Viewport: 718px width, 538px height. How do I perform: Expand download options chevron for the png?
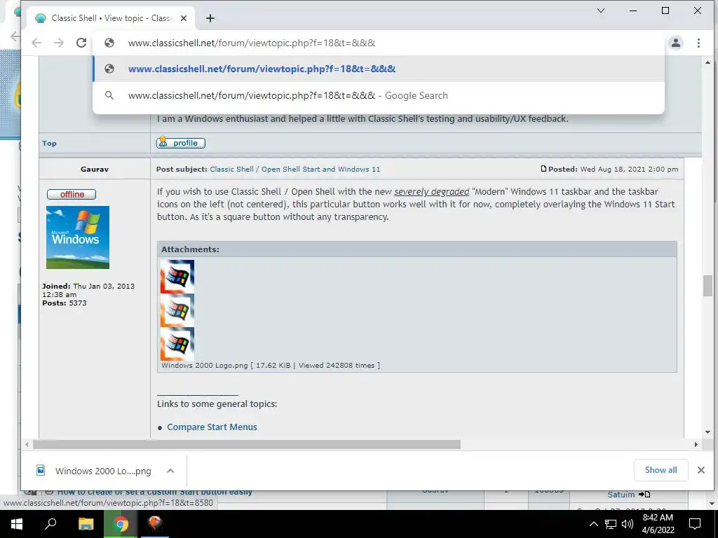pos(170,471)
